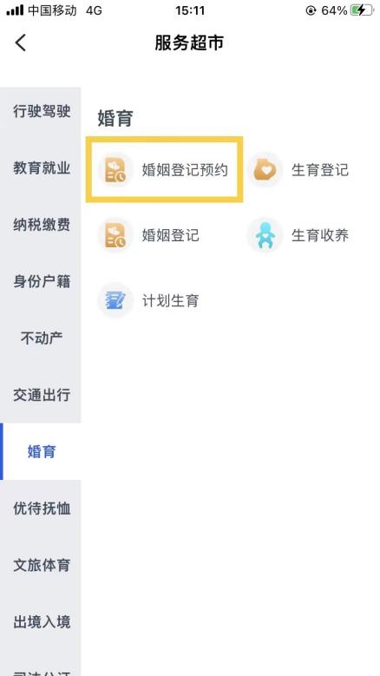Open the 纳税缴费 category
This screenshot has width=380, height=676.
coord(42,225)
